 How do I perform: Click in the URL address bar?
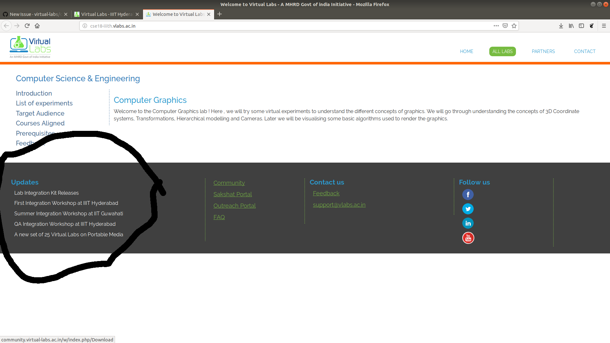286,26
